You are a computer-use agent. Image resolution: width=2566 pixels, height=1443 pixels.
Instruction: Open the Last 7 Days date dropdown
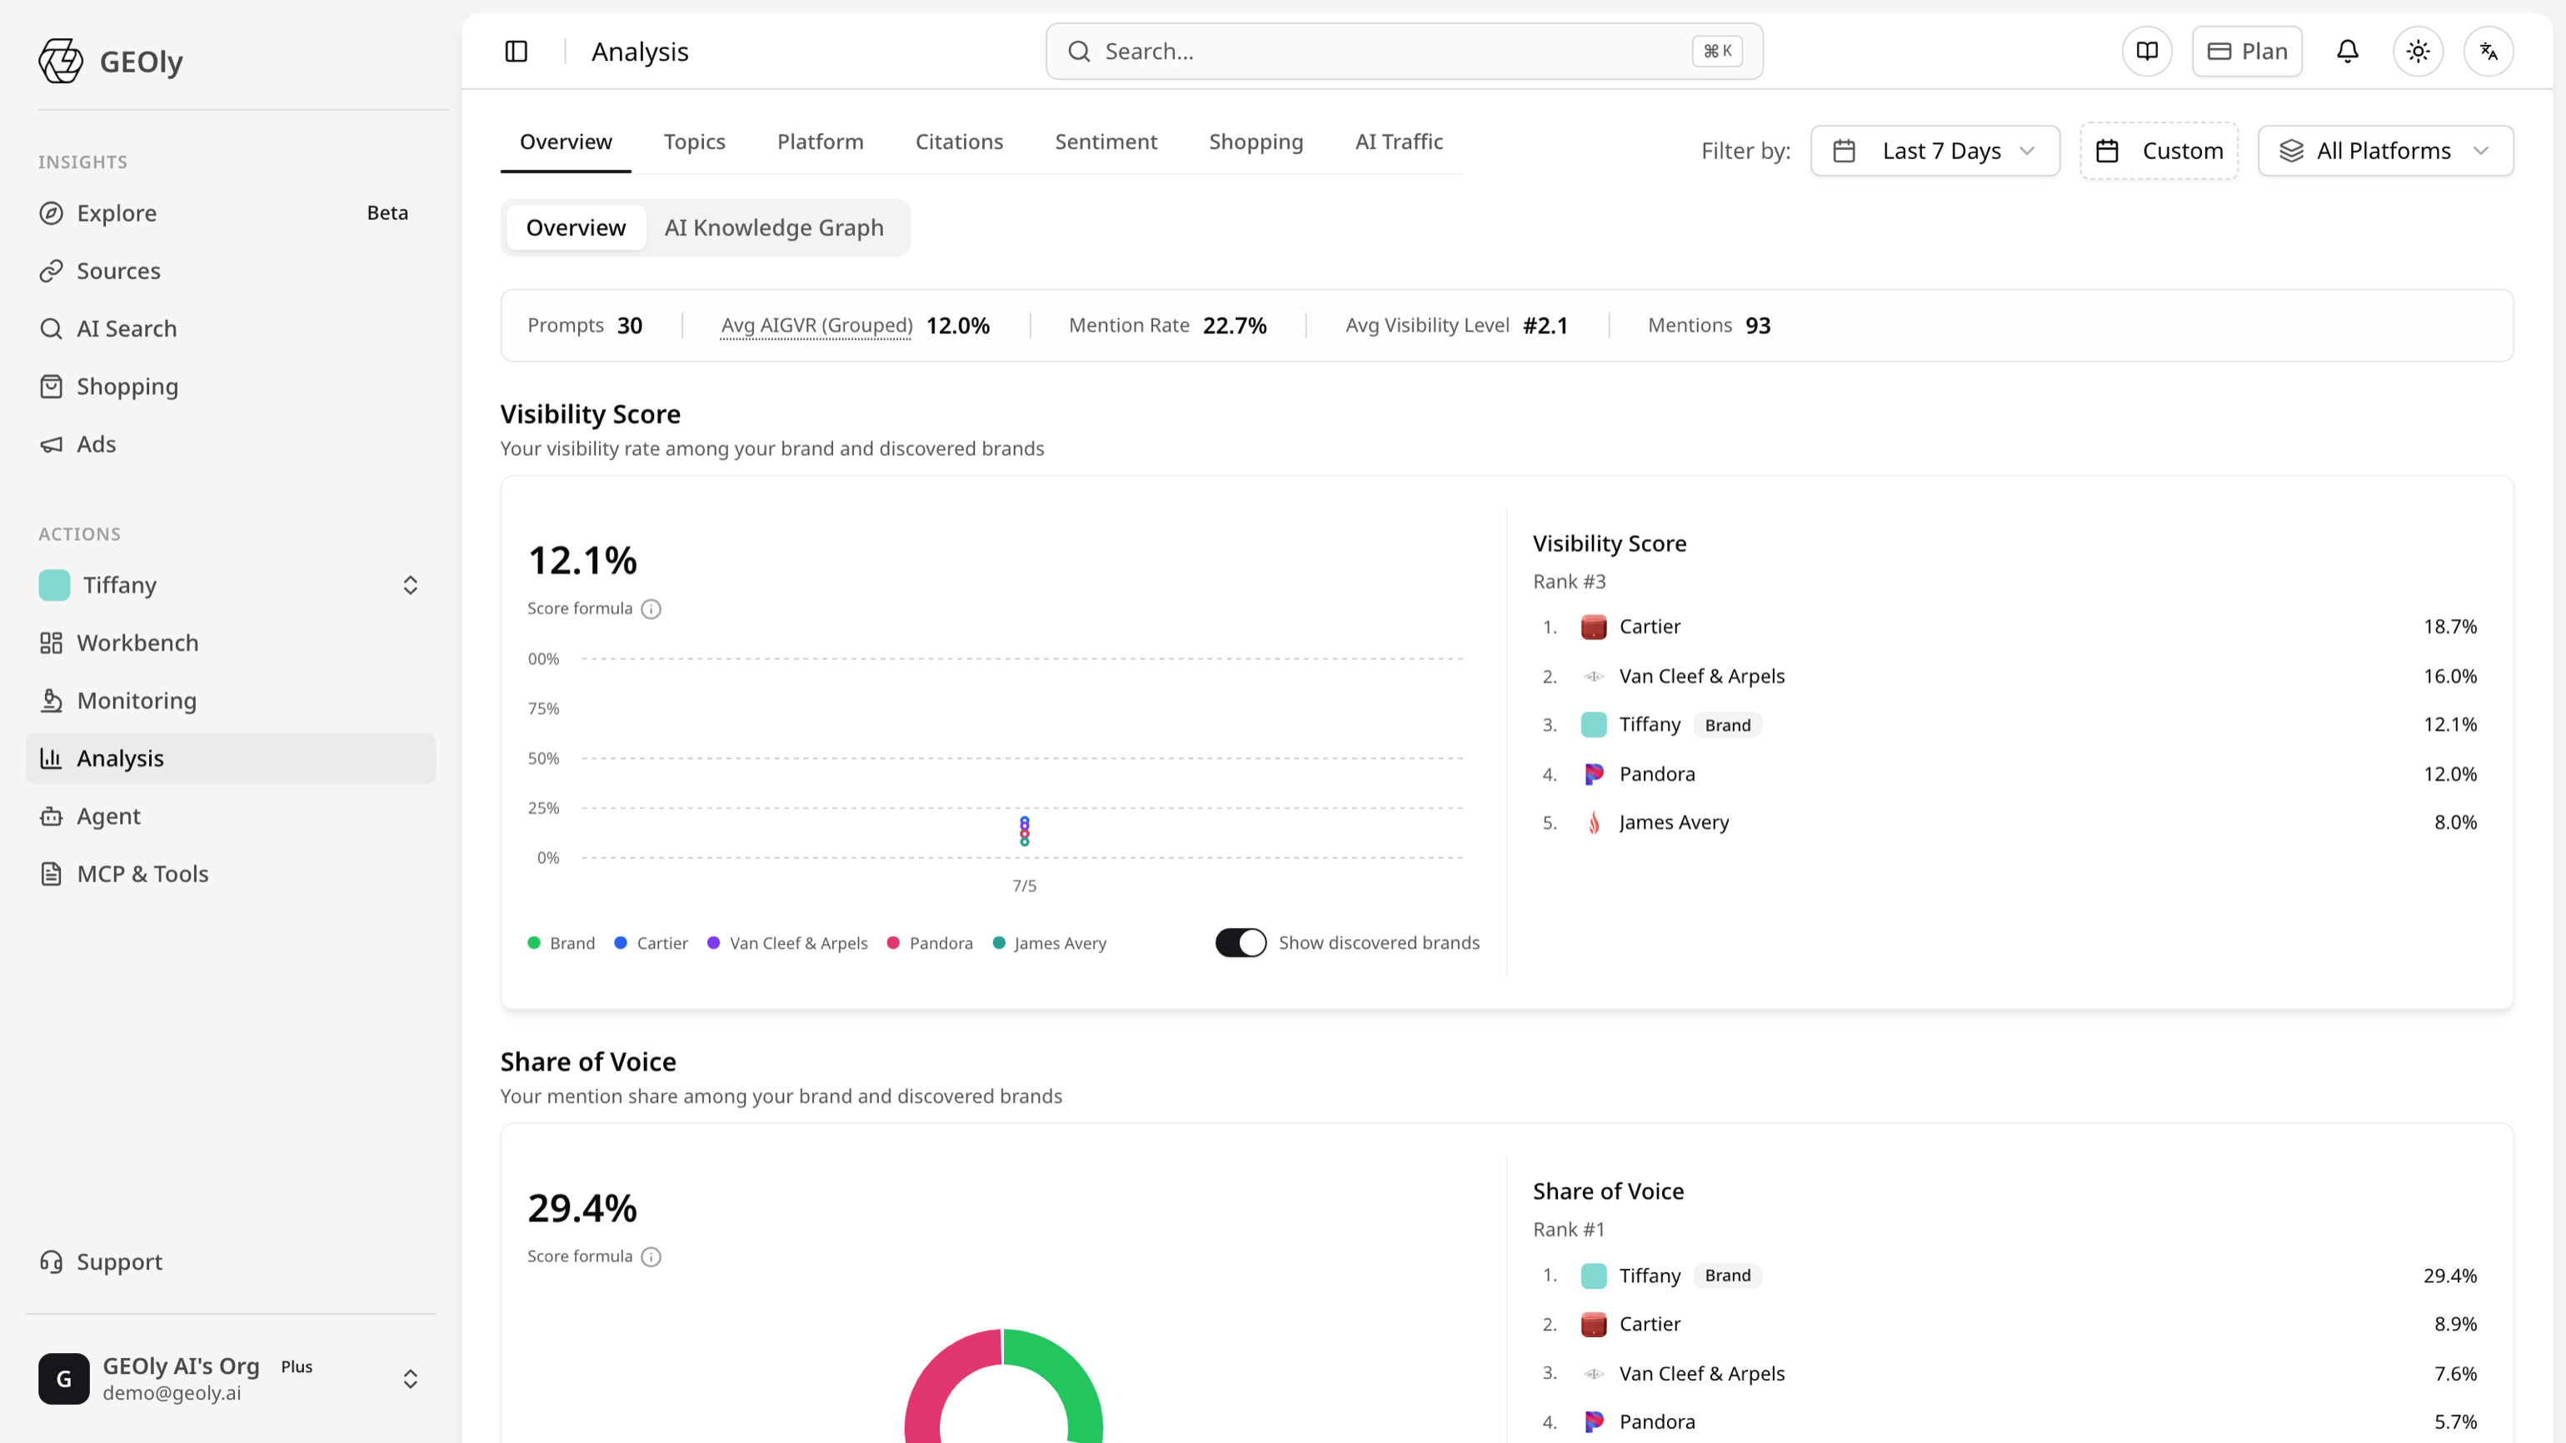click(x=1934, y=150)
